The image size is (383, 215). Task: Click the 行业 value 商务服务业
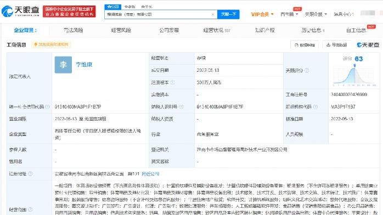coord(207,134)
